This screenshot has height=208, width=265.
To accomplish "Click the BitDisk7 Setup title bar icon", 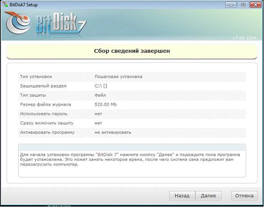I will coord(5,4).
